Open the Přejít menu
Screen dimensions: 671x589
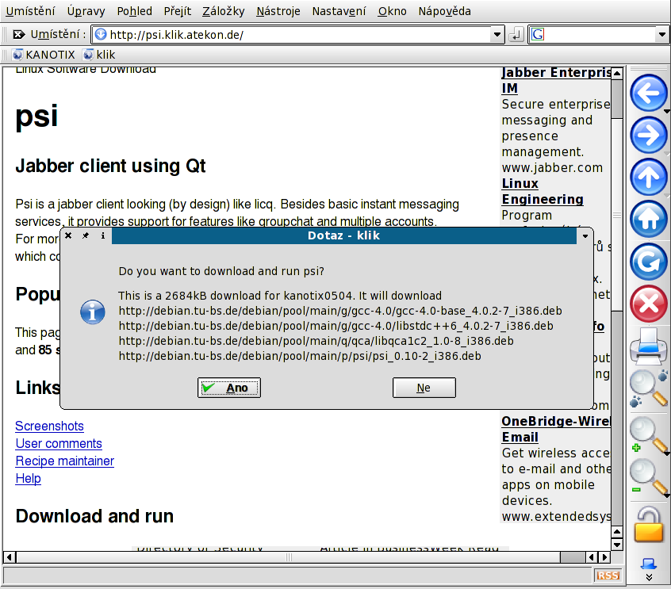coord(177,11)
